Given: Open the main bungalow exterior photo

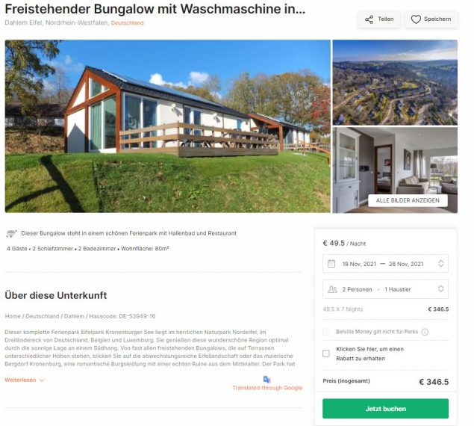Looking at the screenshot, I should click(168, 126).
